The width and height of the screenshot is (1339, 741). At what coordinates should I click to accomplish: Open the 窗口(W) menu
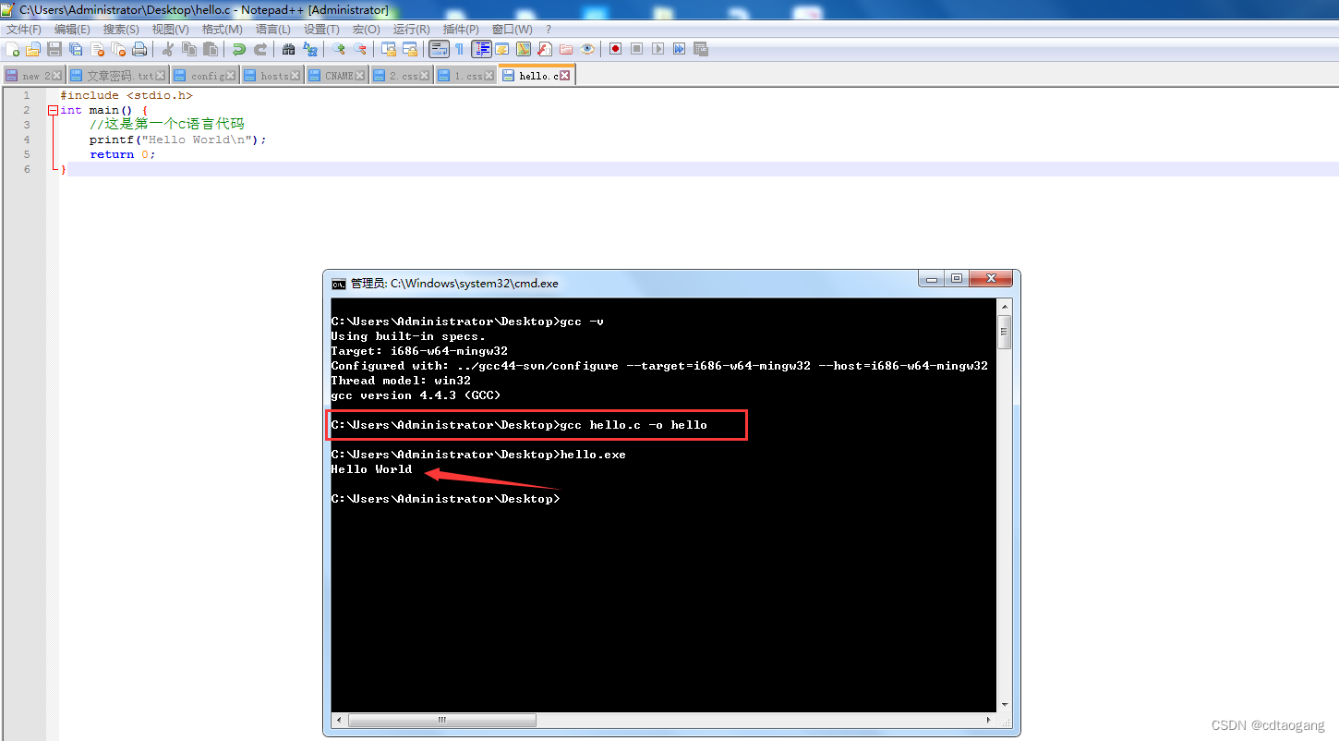pyautogui.click(x=513, y=30)
